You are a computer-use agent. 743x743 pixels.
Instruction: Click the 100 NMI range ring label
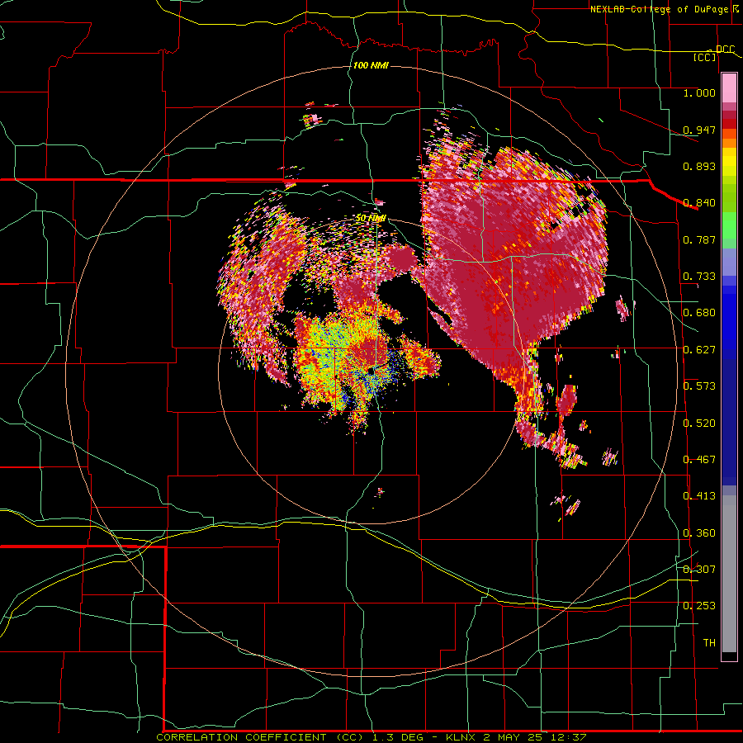coord(371,65)
